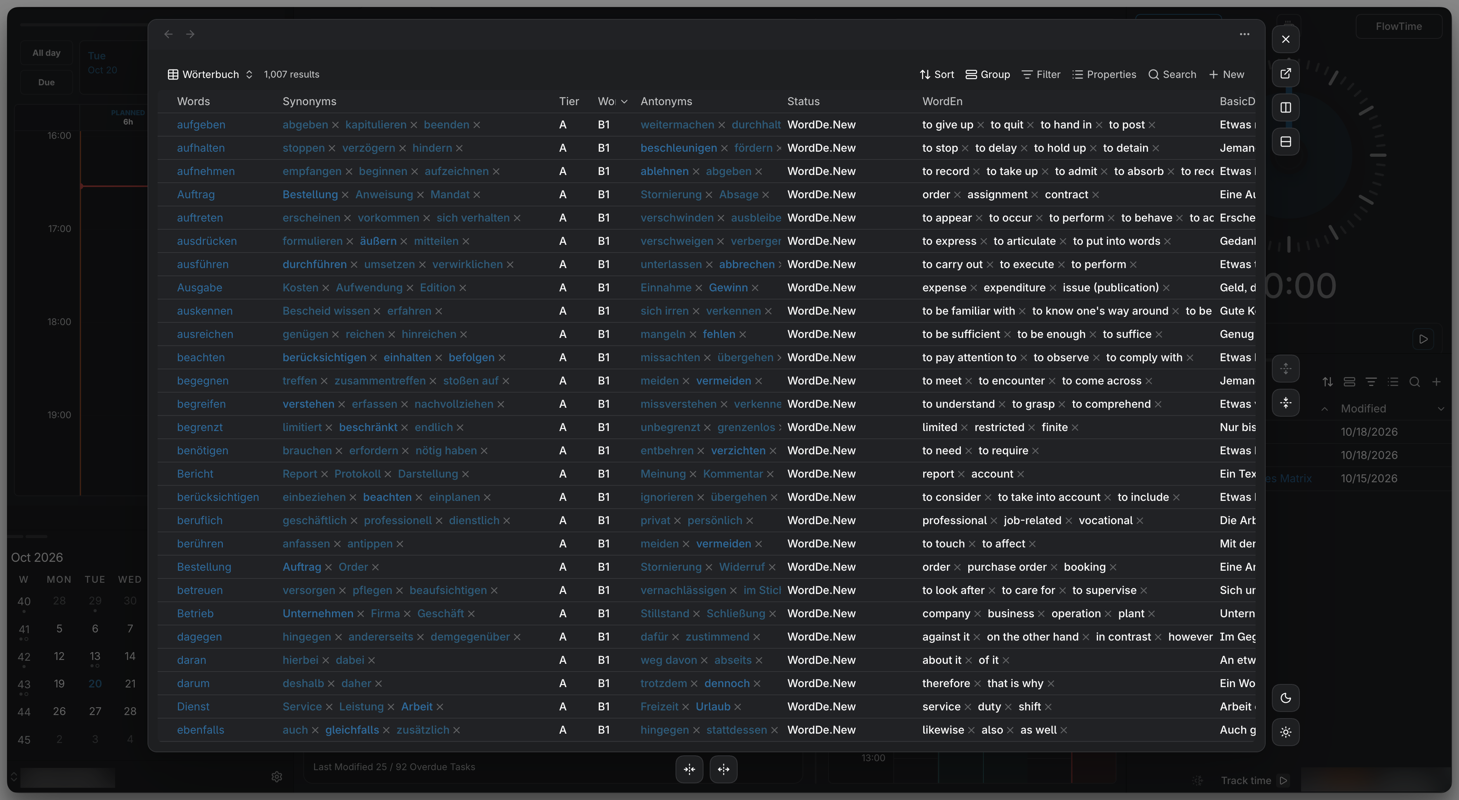1459x800 pixels.
Task: Click the search icon in background right panel
Action: (x=1414, y=382)
